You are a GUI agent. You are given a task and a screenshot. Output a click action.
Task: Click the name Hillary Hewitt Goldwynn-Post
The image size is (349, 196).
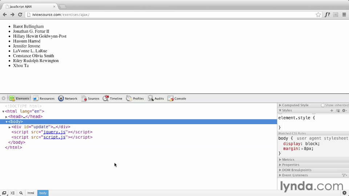40,36
